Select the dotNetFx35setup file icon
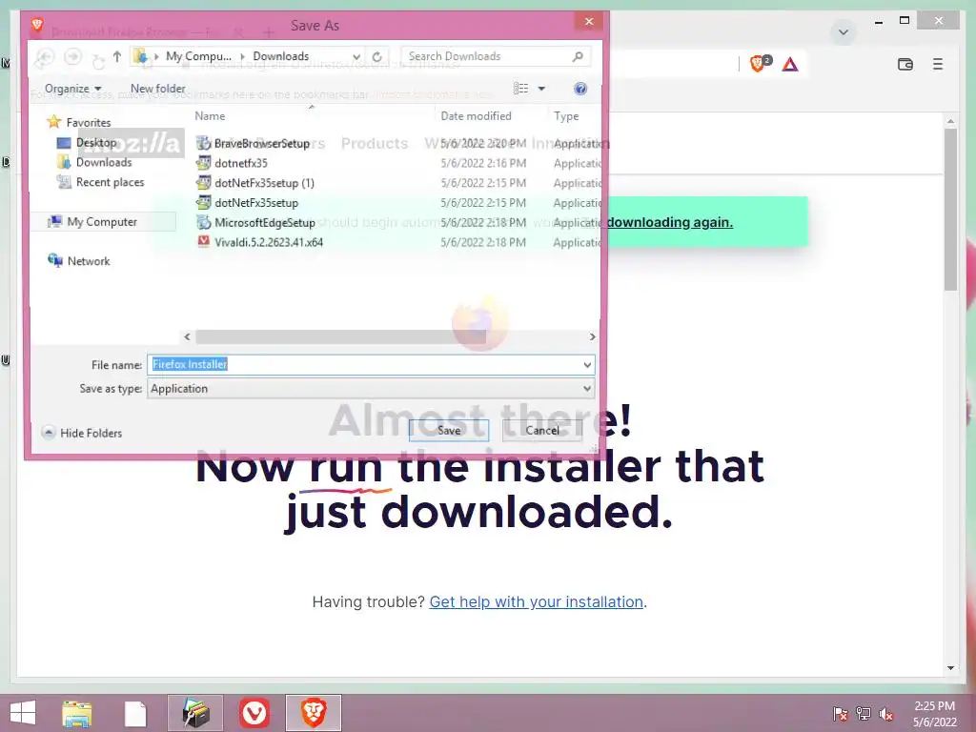Screen dimensions: 976x732 [204, 202]
